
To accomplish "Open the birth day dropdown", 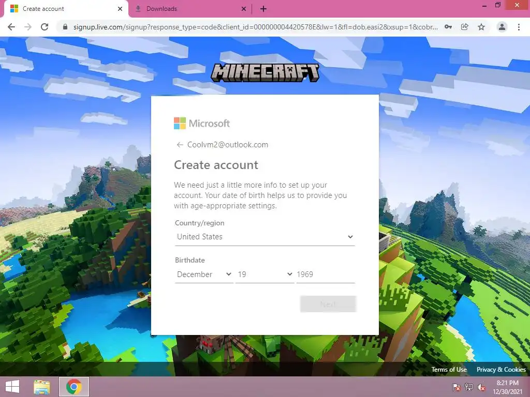I will 264,274.
